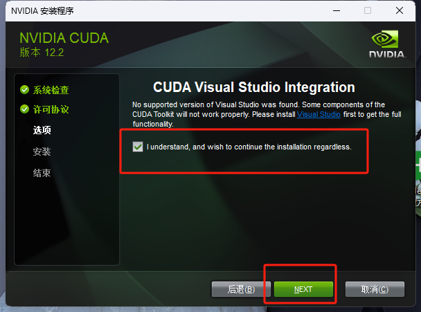Click the "I understand, and wish to continue" label
The width and height of the screenshot is (421, 312).
(249, 147)
